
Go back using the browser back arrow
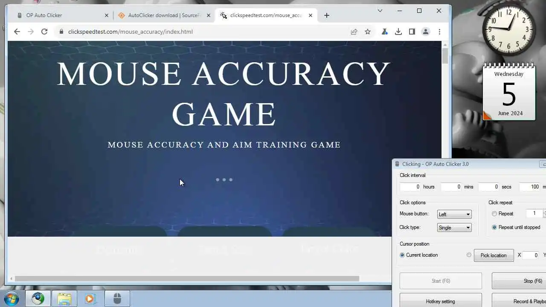coord(17,32)
